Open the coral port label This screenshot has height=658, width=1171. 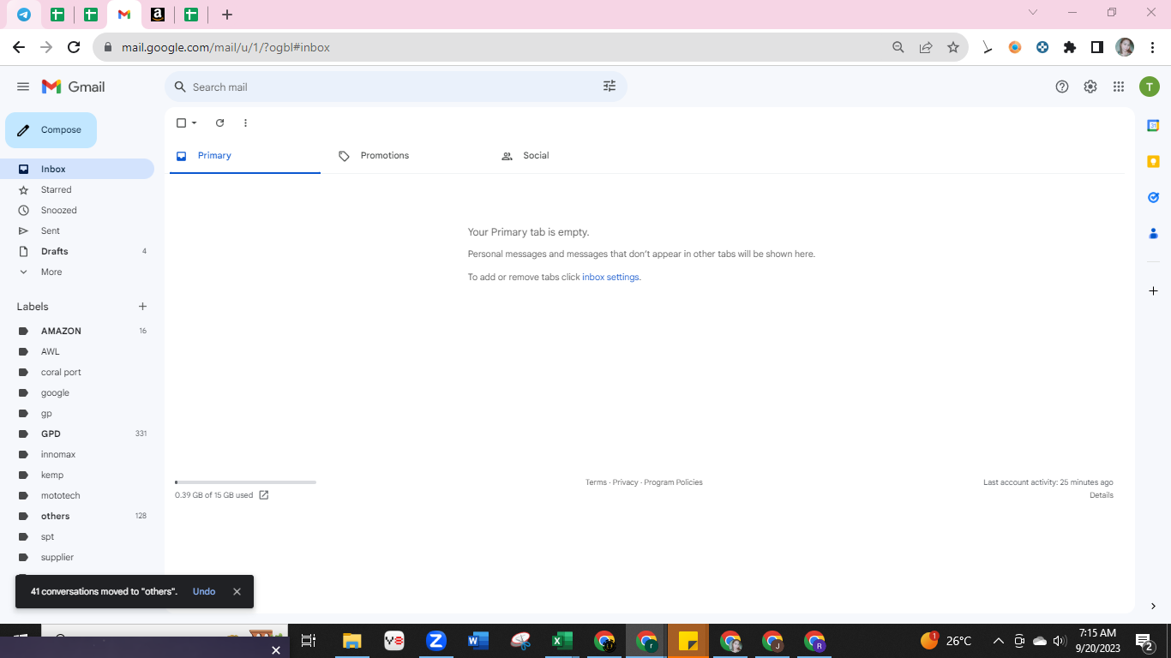click(x=77, y=372)
